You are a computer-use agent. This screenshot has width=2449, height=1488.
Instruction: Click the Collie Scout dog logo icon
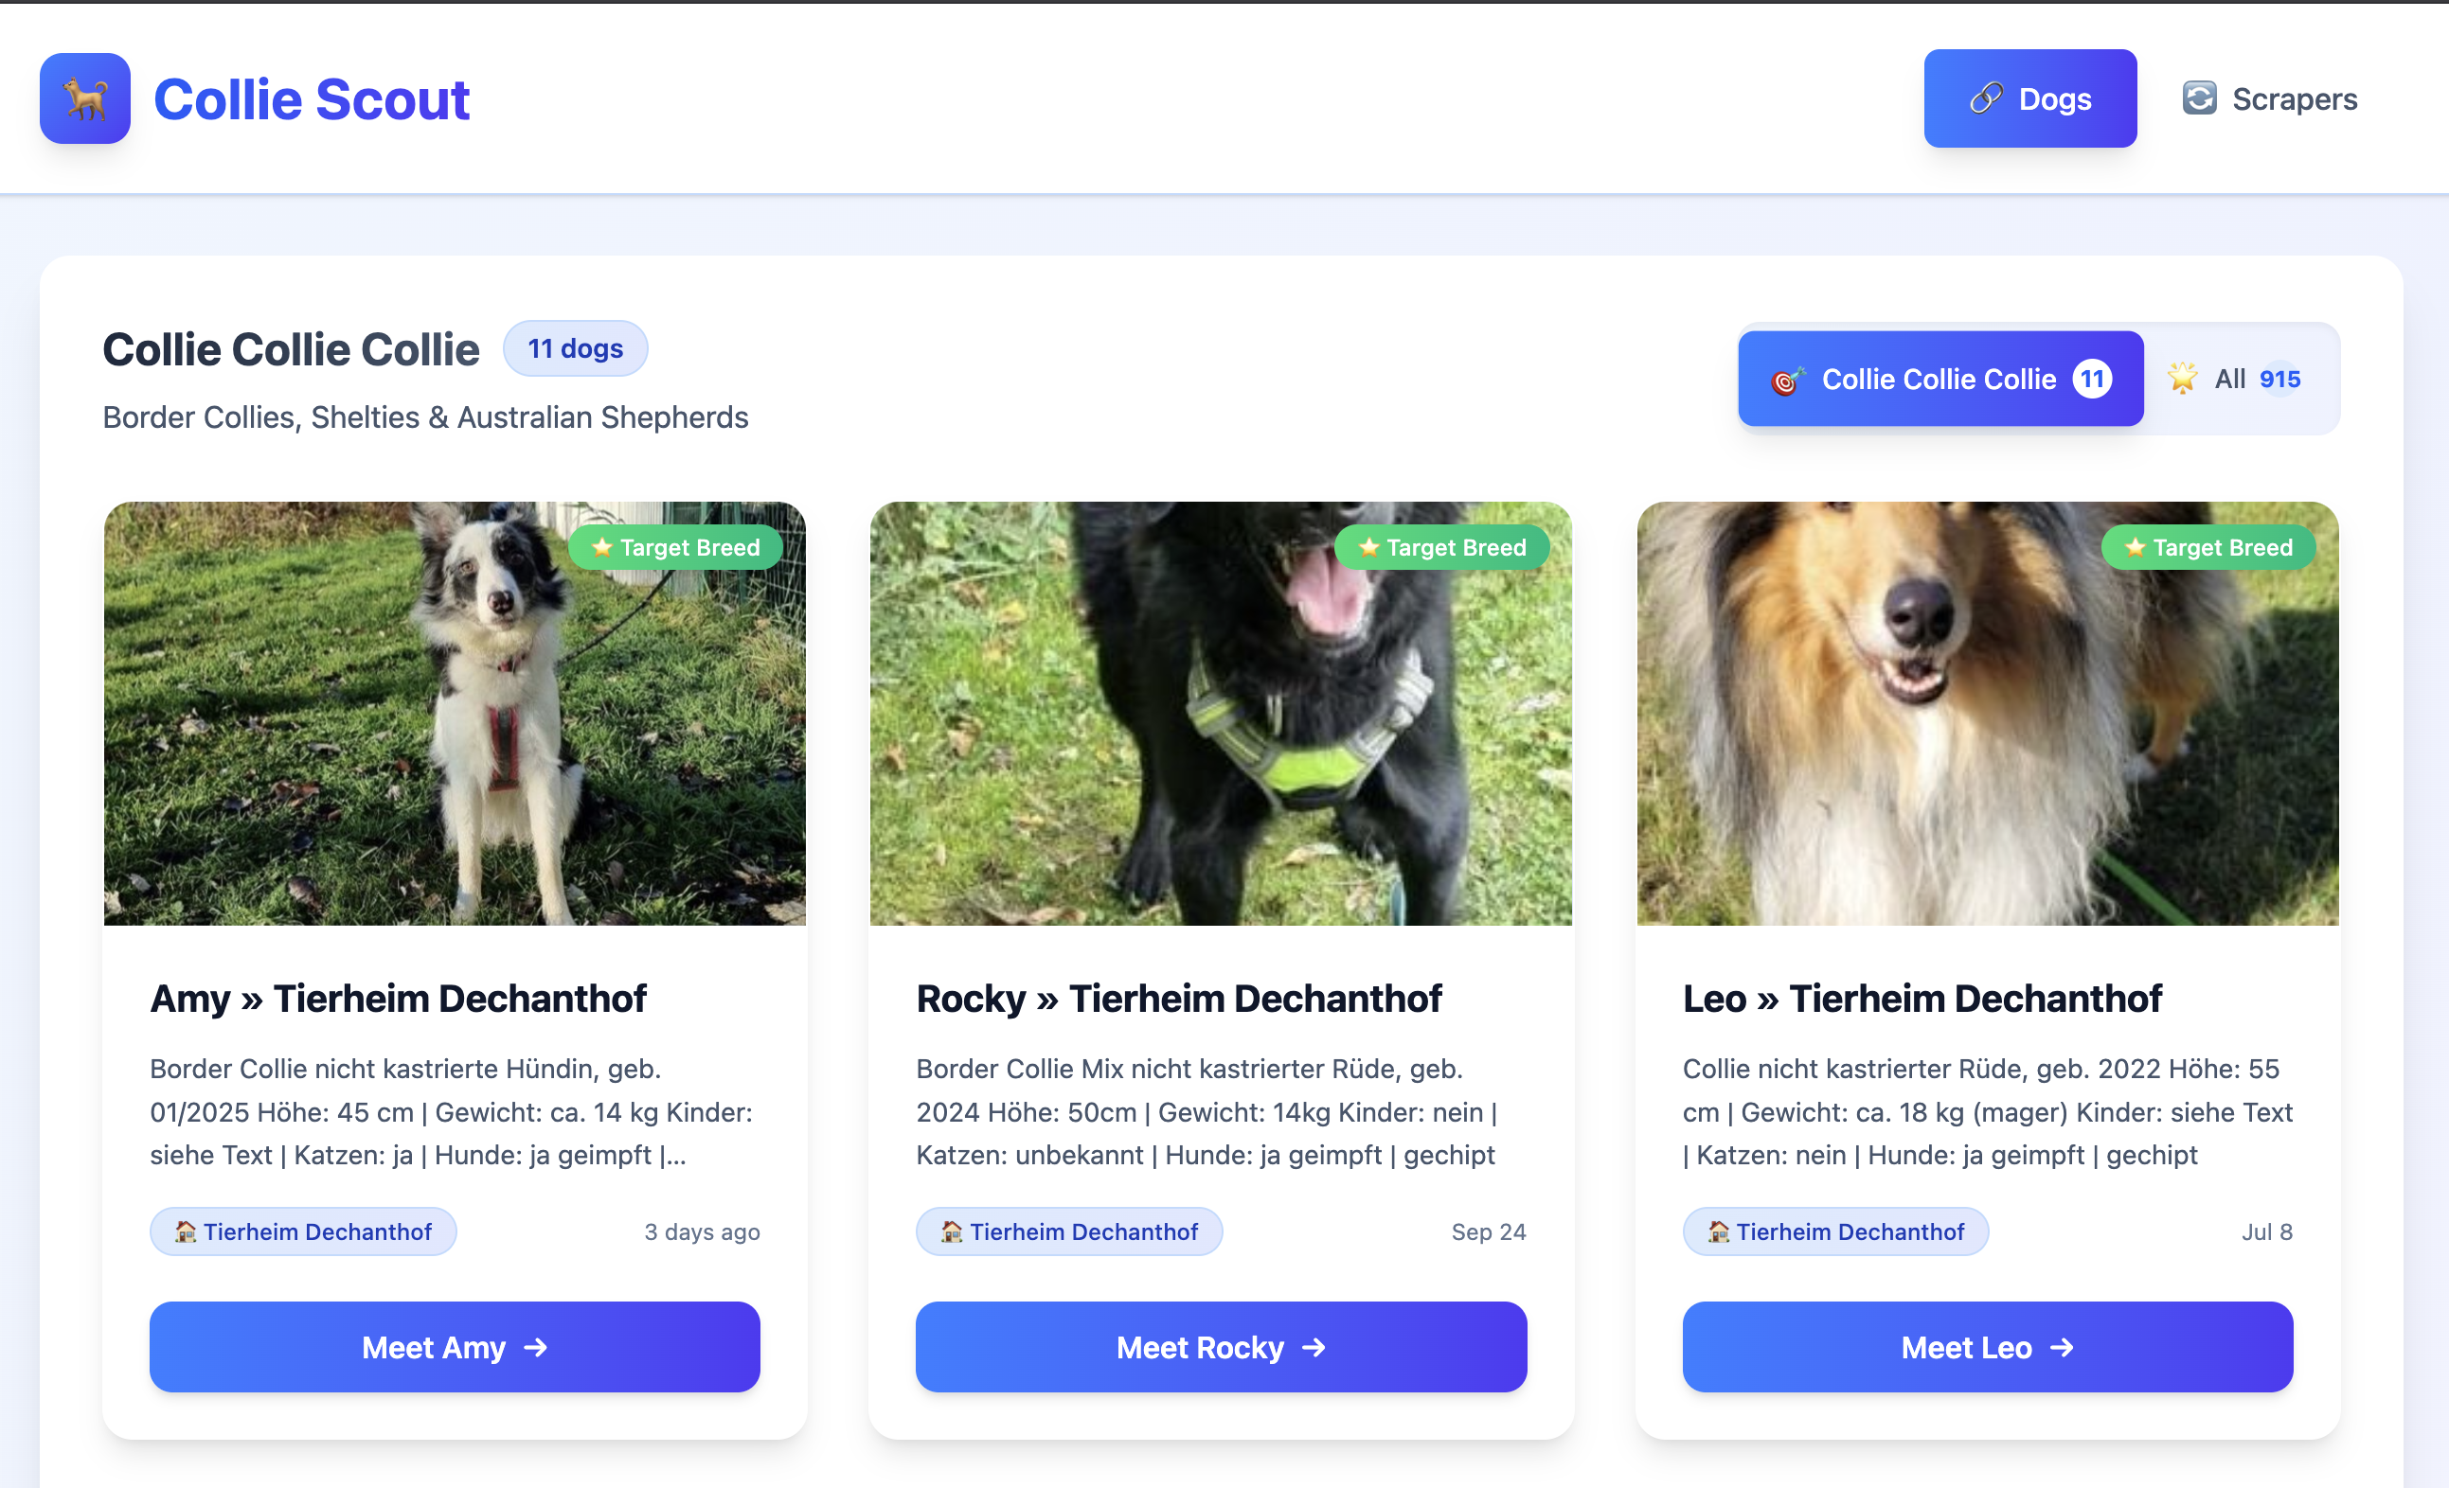[x=84, y=98]
